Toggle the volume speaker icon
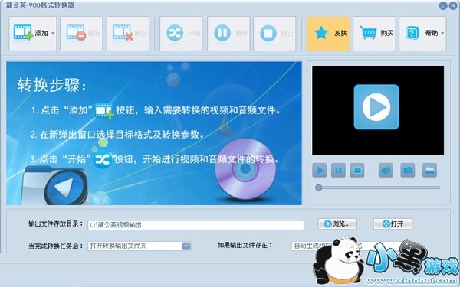The width and height of the screenshot is (460, 287). pos(386,170)
